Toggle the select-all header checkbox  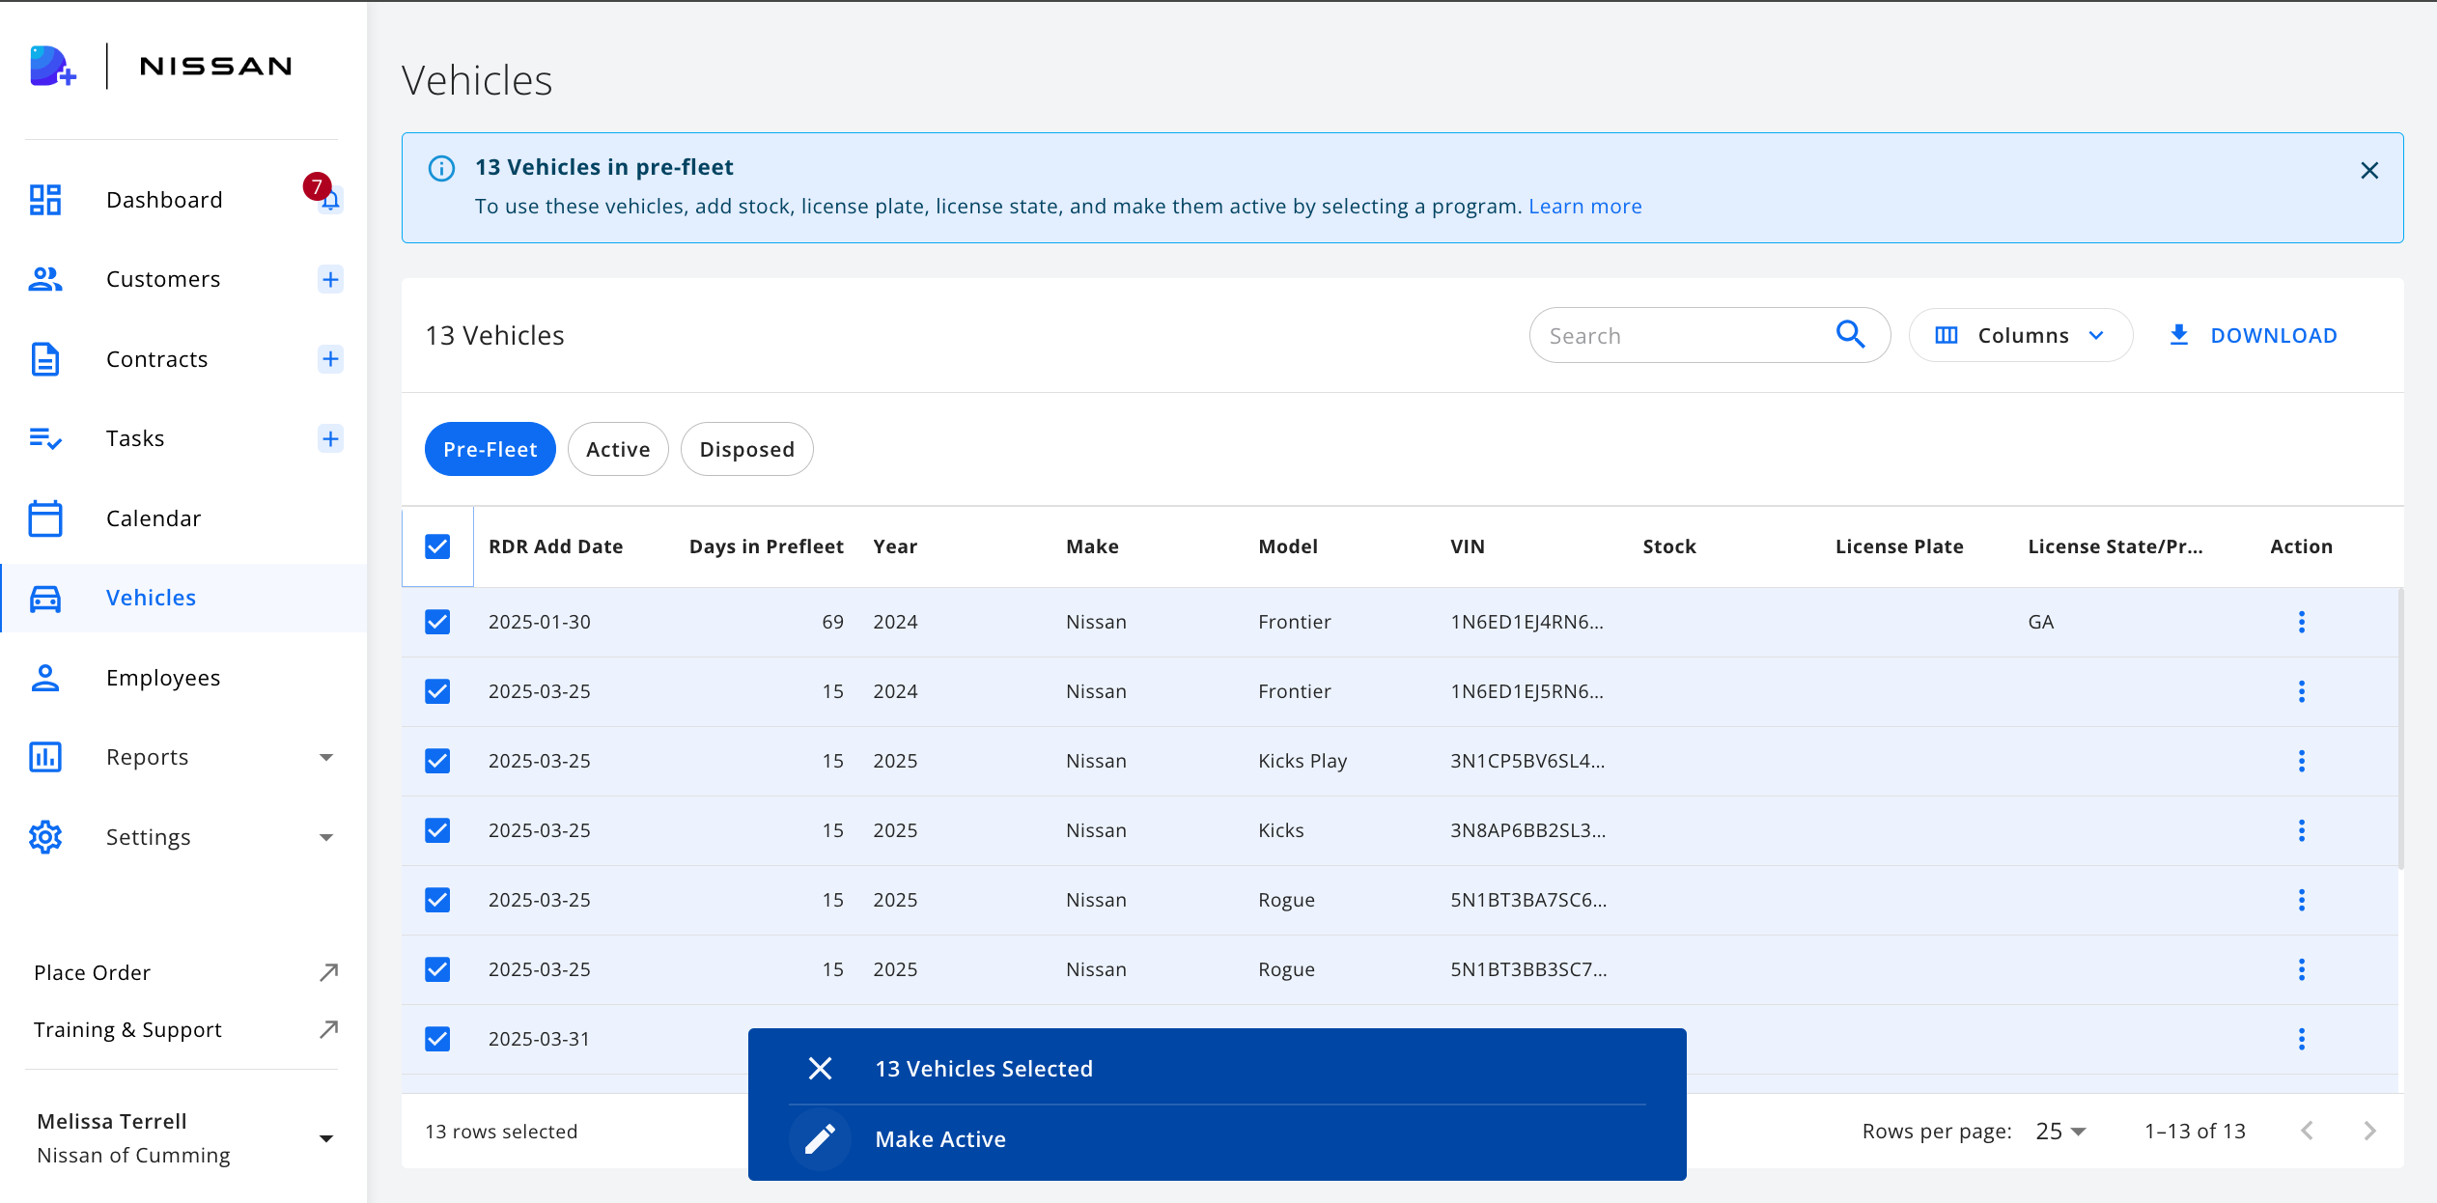[x=437, y=546]
